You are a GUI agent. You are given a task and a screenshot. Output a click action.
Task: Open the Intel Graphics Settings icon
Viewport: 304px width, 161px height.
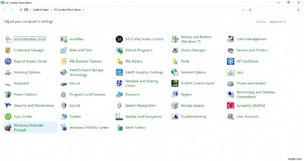119,73
